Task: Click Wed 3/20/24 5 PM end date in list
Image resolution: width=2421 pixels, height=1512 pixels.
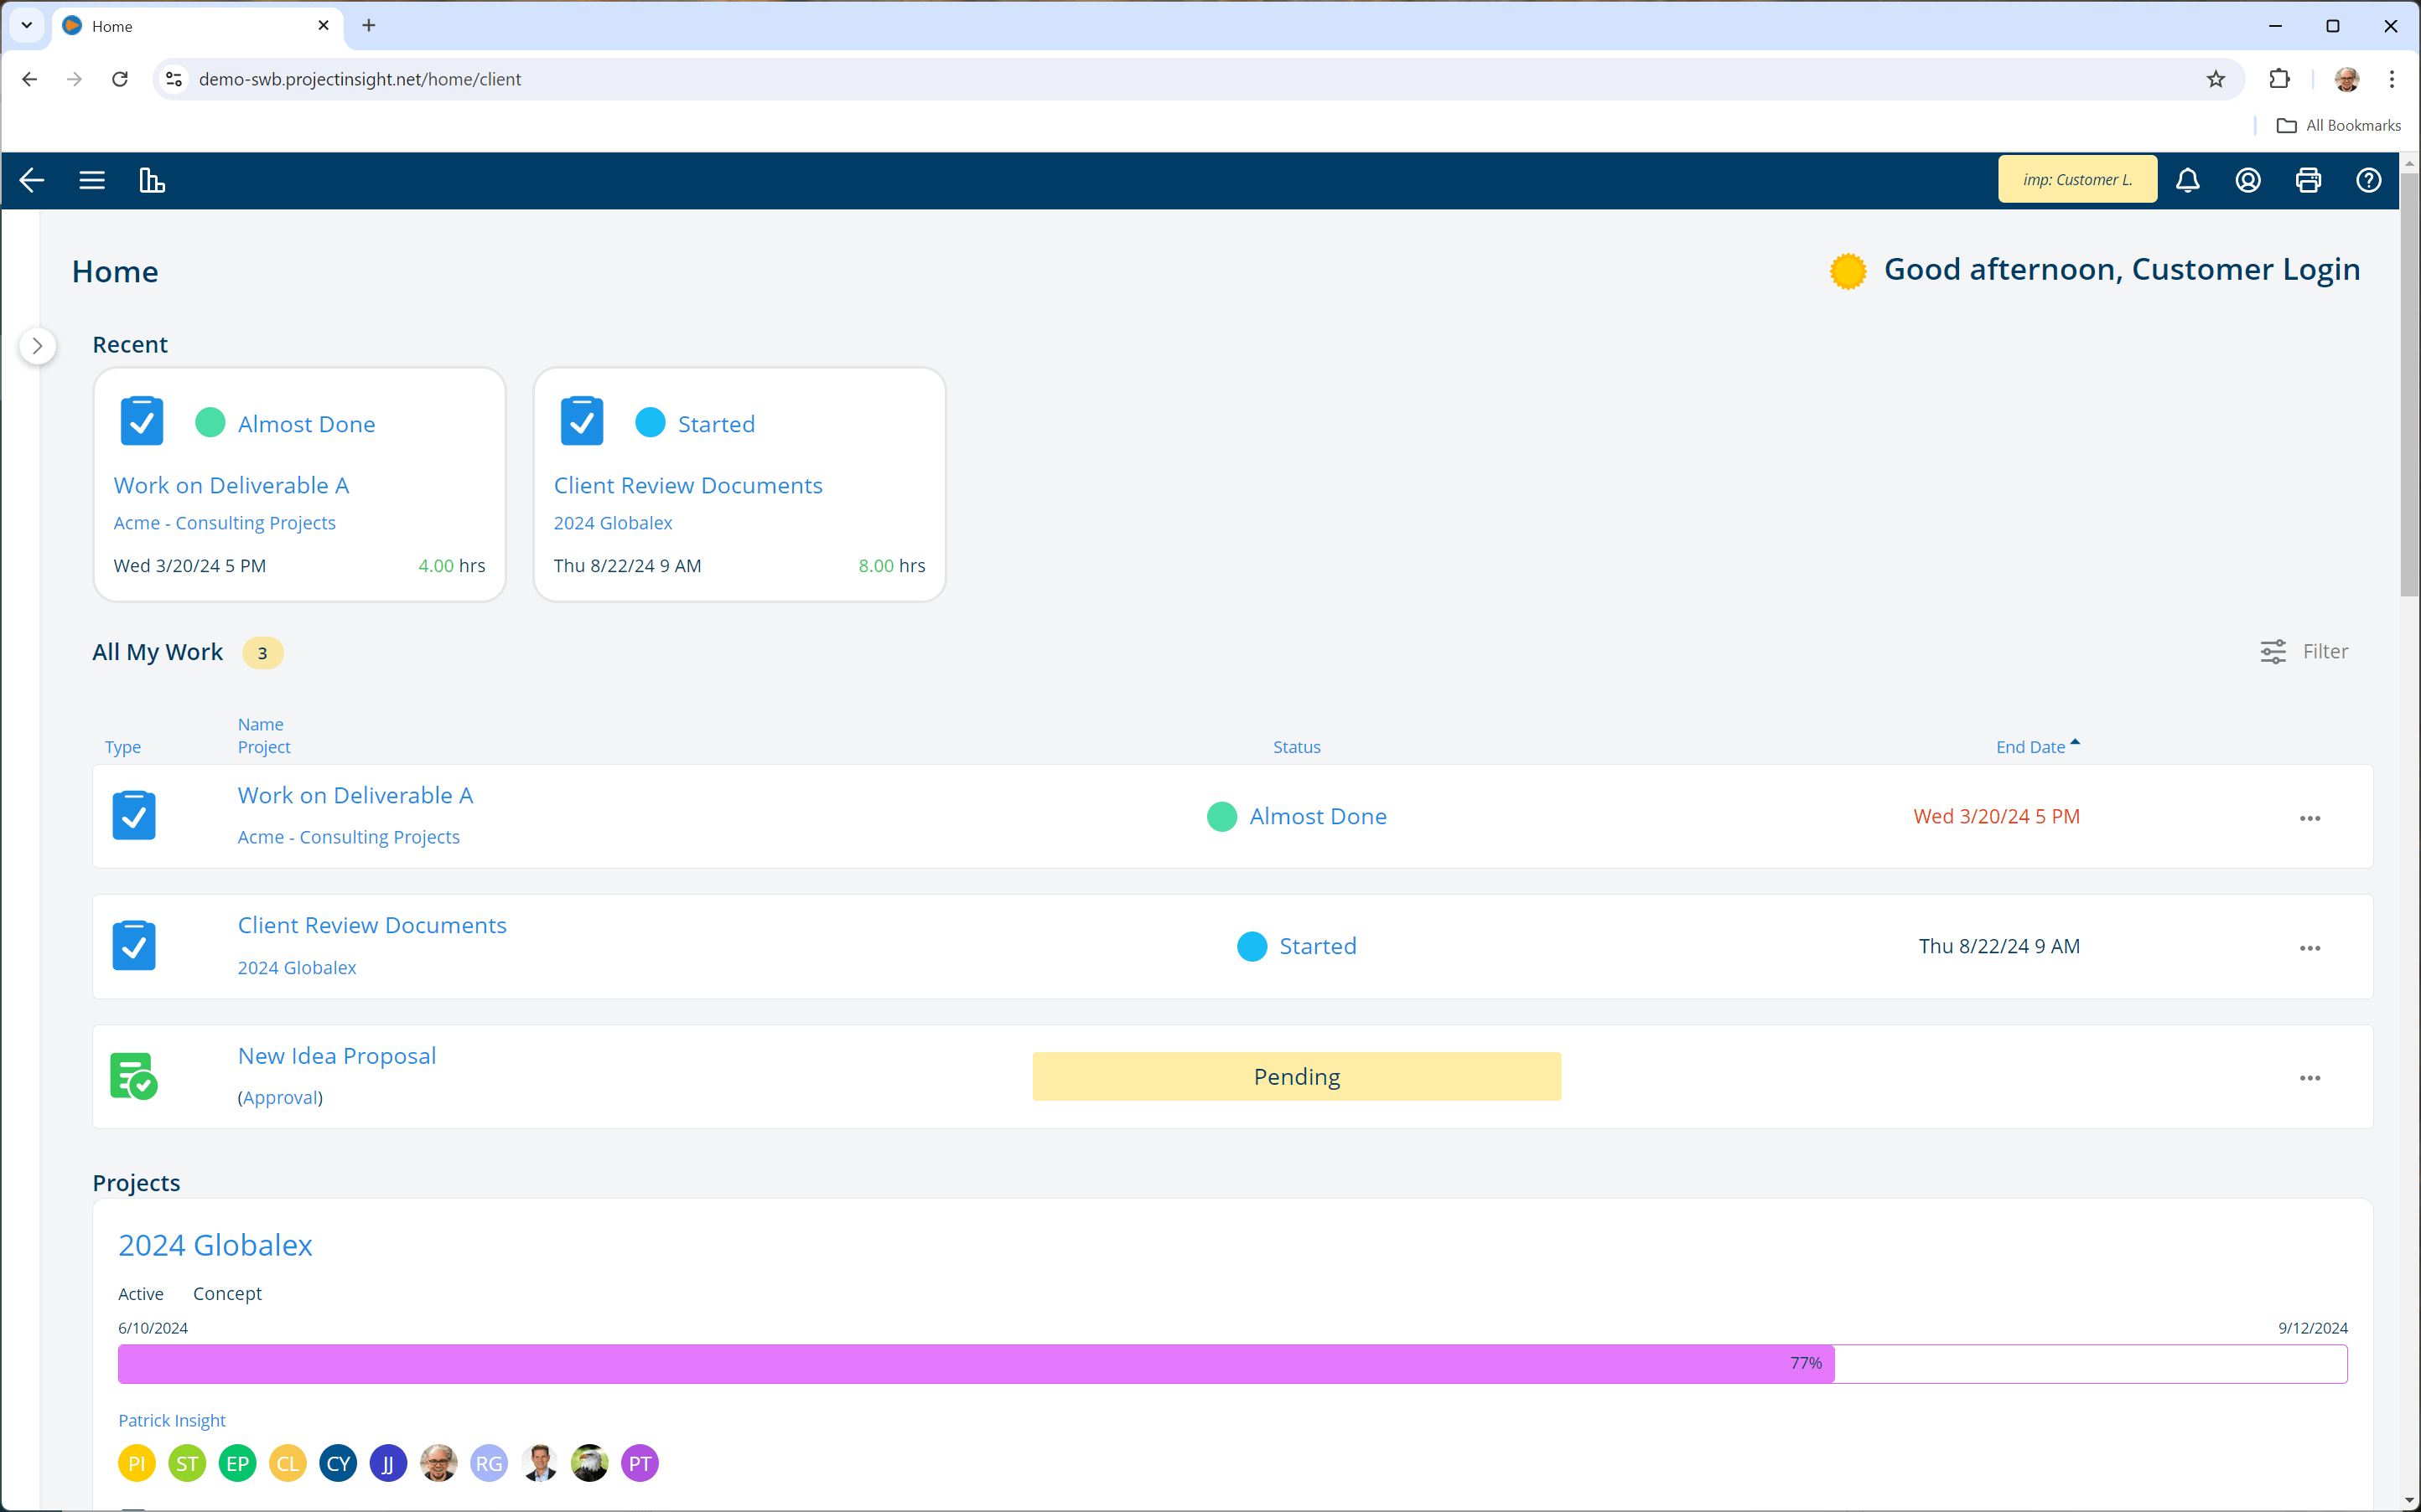Action: 1997,816
